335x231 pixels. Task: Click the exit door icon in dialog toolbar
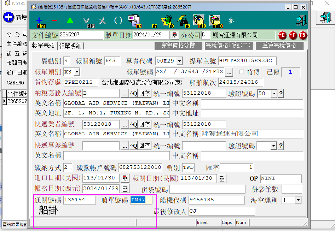pos(300,20)
